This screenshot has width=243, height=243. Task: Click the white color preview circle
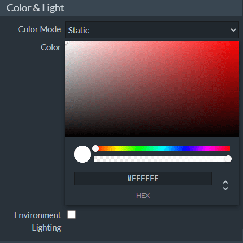(x=83, y=154)
